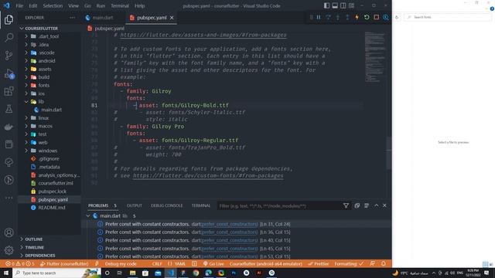The image size is (495, 278).
Task: Click the Step Into debug button
Action: pyautogui.click(x=338, y=17)
